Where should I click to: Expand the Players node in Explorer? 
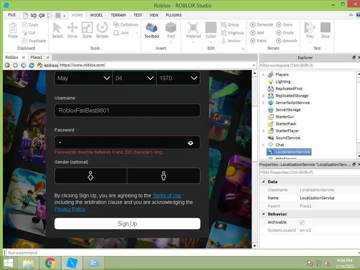(x=263, y=75)
